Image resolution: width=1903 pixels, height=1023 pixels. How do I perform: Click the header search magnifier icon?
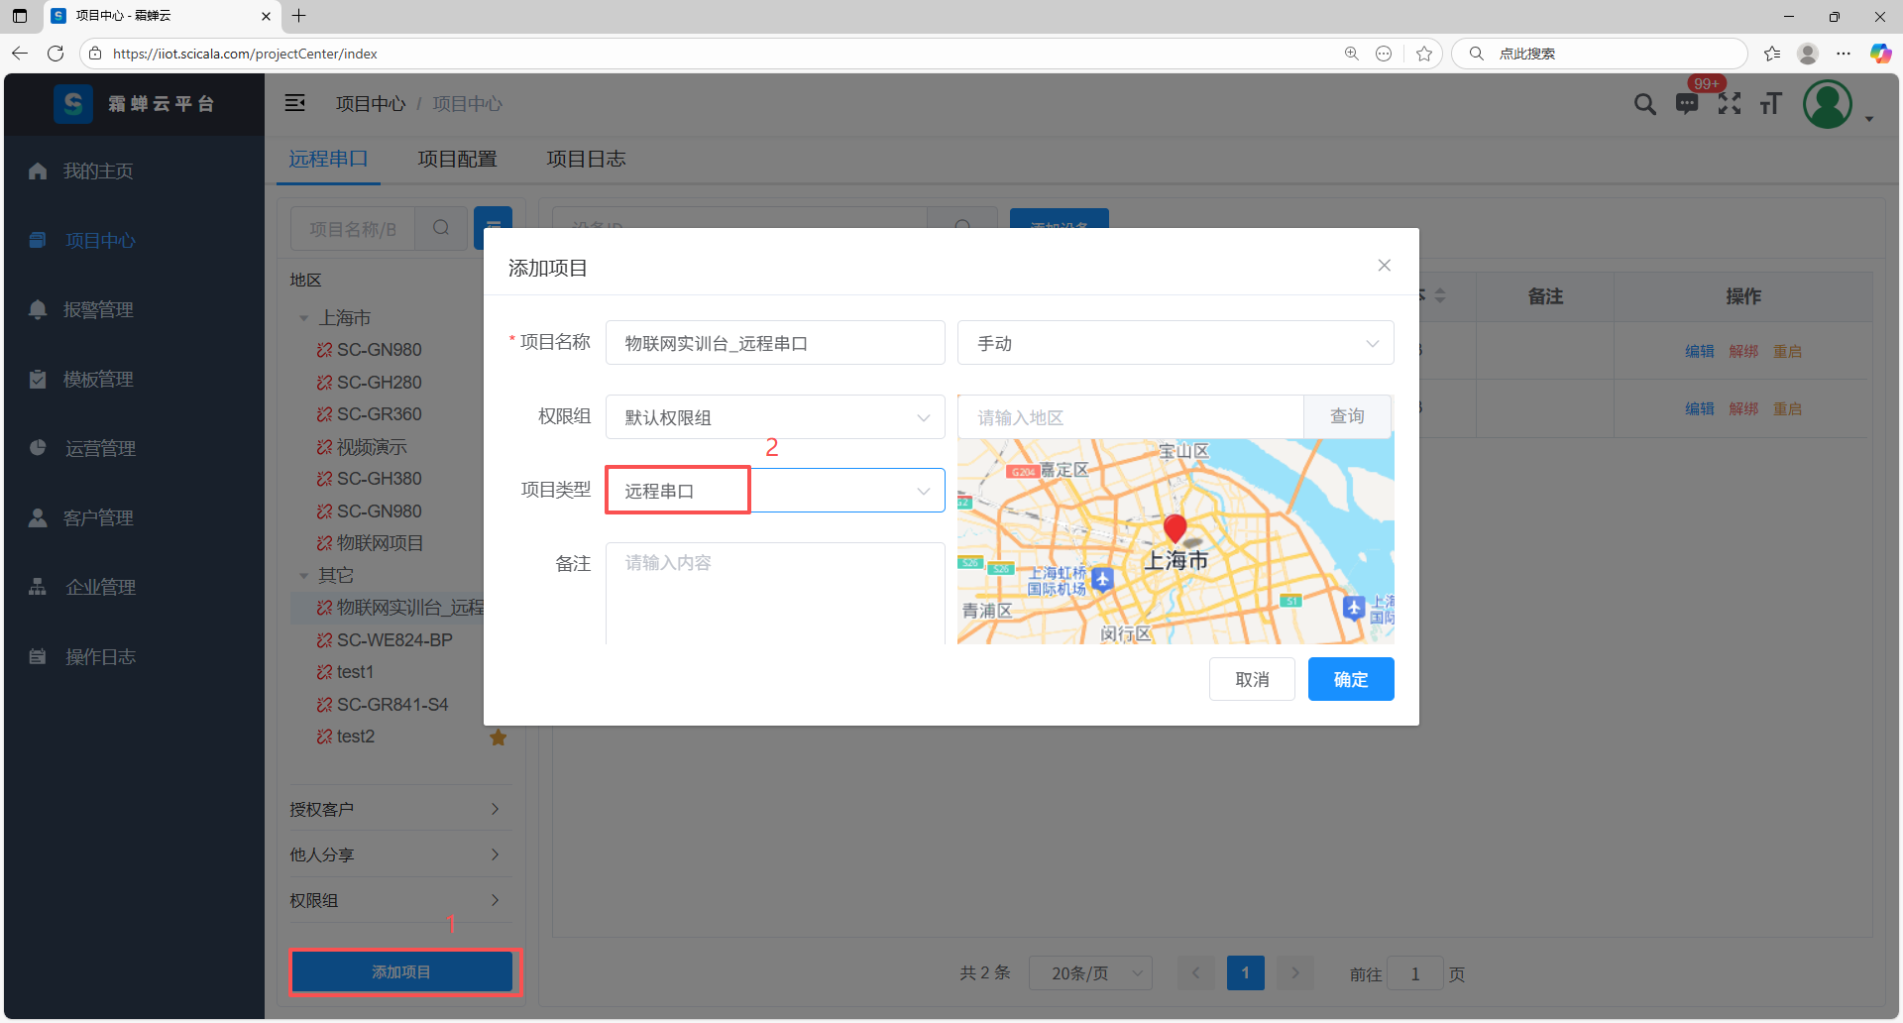click(x=1644, y=103)
